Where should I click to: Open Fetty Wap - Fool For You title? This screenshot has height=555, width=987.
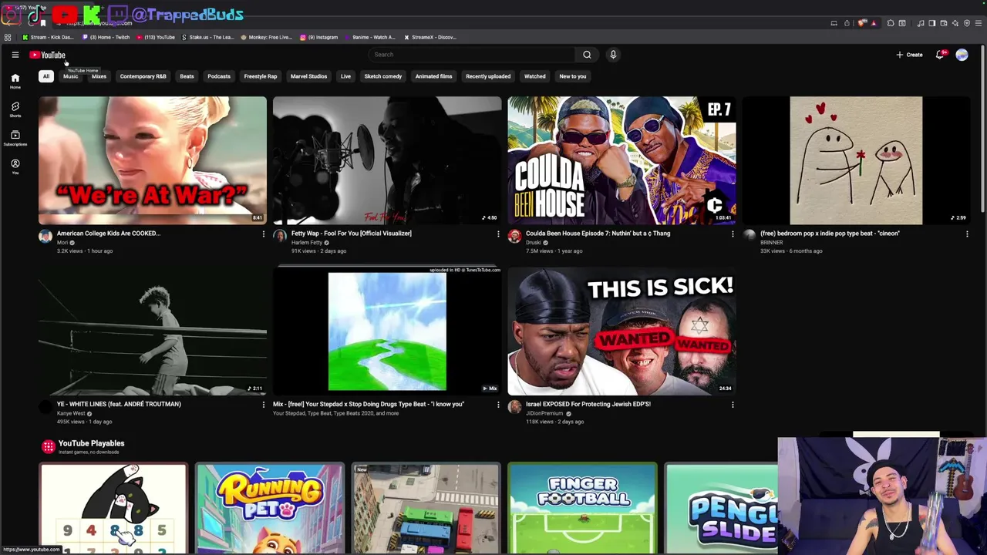[352, 234]
